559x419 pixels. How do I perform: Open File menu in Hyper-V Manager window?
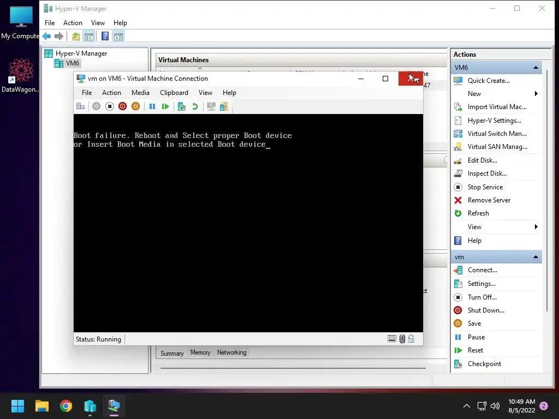tap(50, 23)
